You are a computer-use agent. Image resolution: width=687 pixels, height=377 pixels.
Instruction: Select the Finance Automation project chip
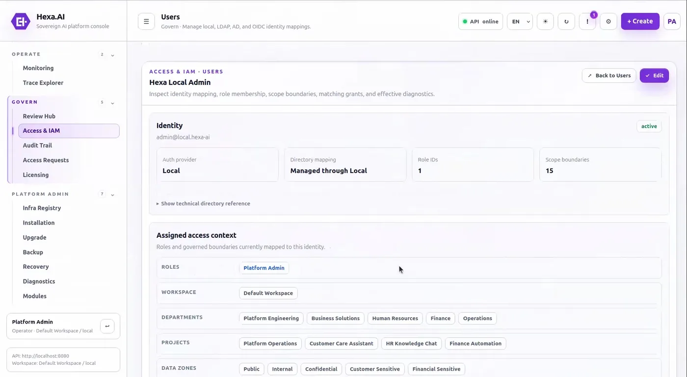[x=476, y=344]
